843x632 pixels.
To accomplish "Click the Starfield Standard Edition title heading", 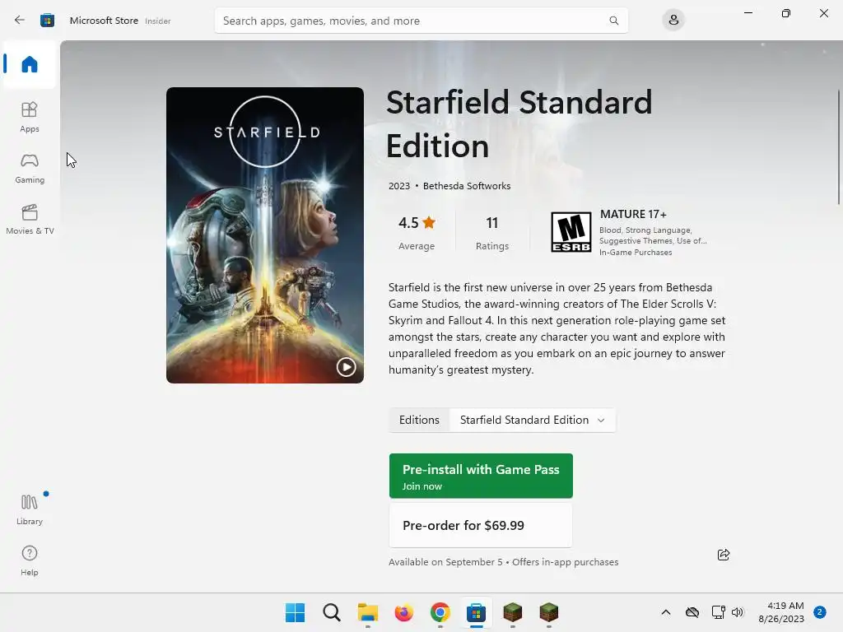I will [519, 124].
